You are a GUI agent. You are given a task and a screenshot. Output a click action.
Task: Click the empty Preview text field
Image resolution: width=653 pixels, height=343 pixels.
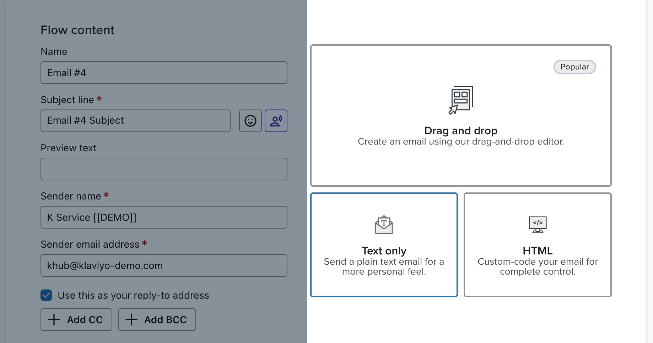point(163,169)
